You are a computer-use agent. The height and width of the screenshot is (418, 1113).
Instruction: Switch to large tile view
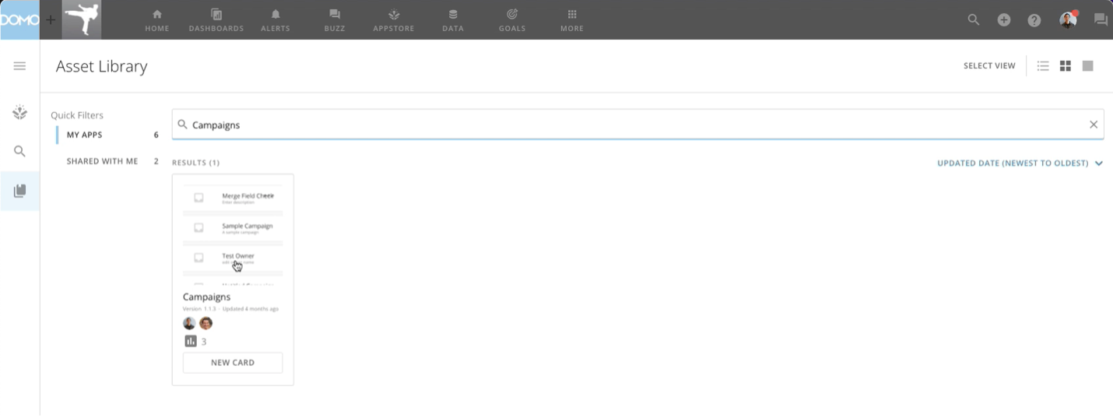point(1087,66)
